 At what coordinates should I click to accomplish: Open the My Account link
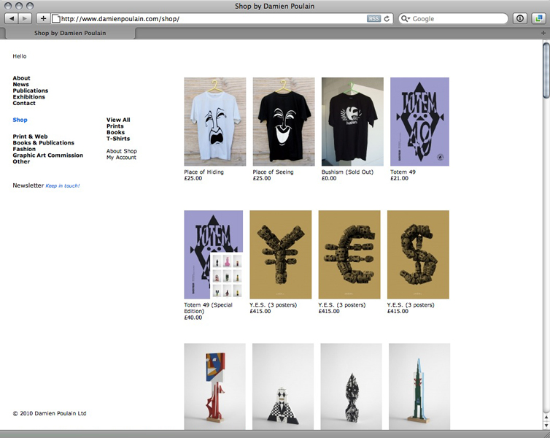(121, 157)
